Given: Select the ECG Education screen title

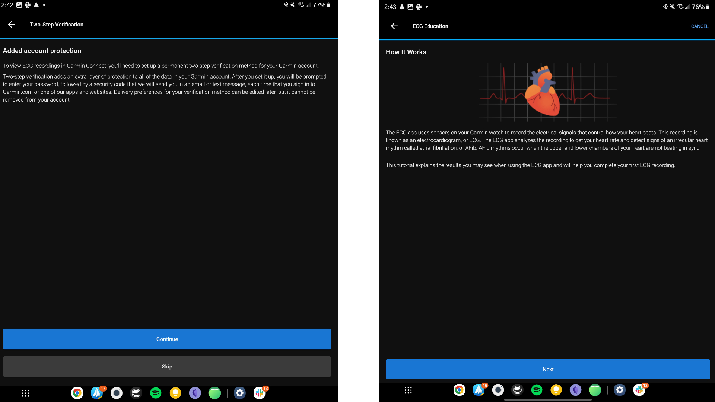Looking at the screenshot, I should click(430, 26).
